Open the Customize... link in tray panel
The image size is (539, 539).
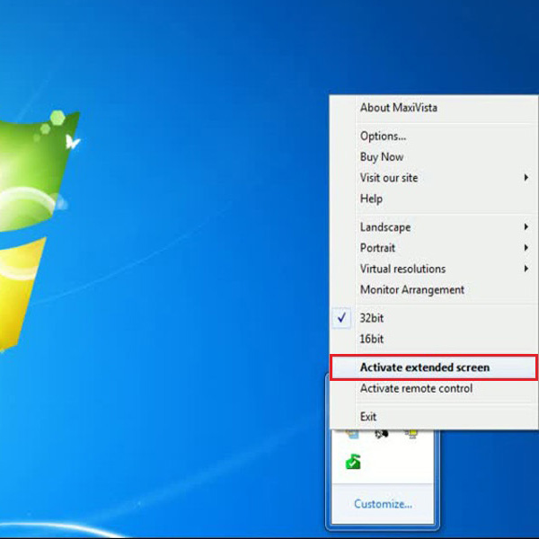point(383,504)
